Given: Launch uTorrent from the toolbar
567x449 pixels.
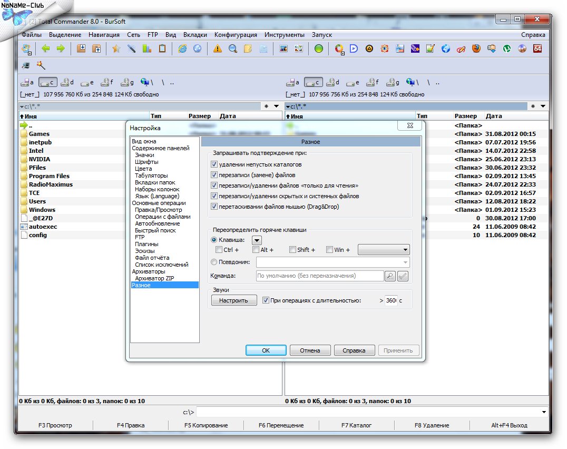Looking at the screenshot, I should (507, 49).
